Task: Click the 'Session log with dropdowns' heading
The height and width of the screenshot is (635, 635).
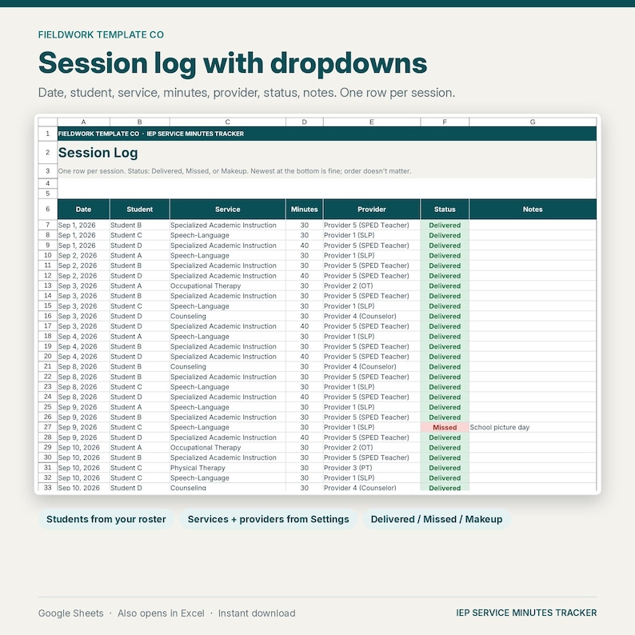Action: (233, 64)
